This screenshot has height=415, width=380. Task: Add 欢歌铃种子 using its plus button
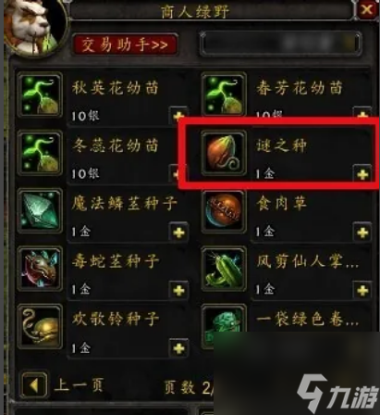click(178, 348)
